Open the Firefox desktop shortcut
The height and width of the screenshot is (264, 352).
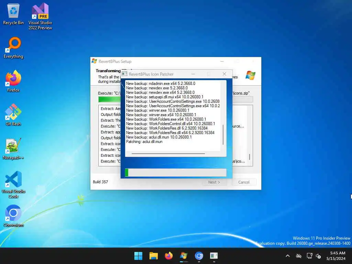click(13, 81)
